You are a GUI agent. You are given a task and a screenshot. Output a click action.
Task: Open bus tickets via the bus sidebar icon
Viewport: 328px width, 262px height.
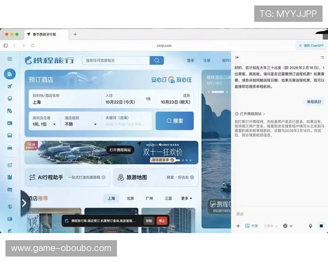click(10, 135)
